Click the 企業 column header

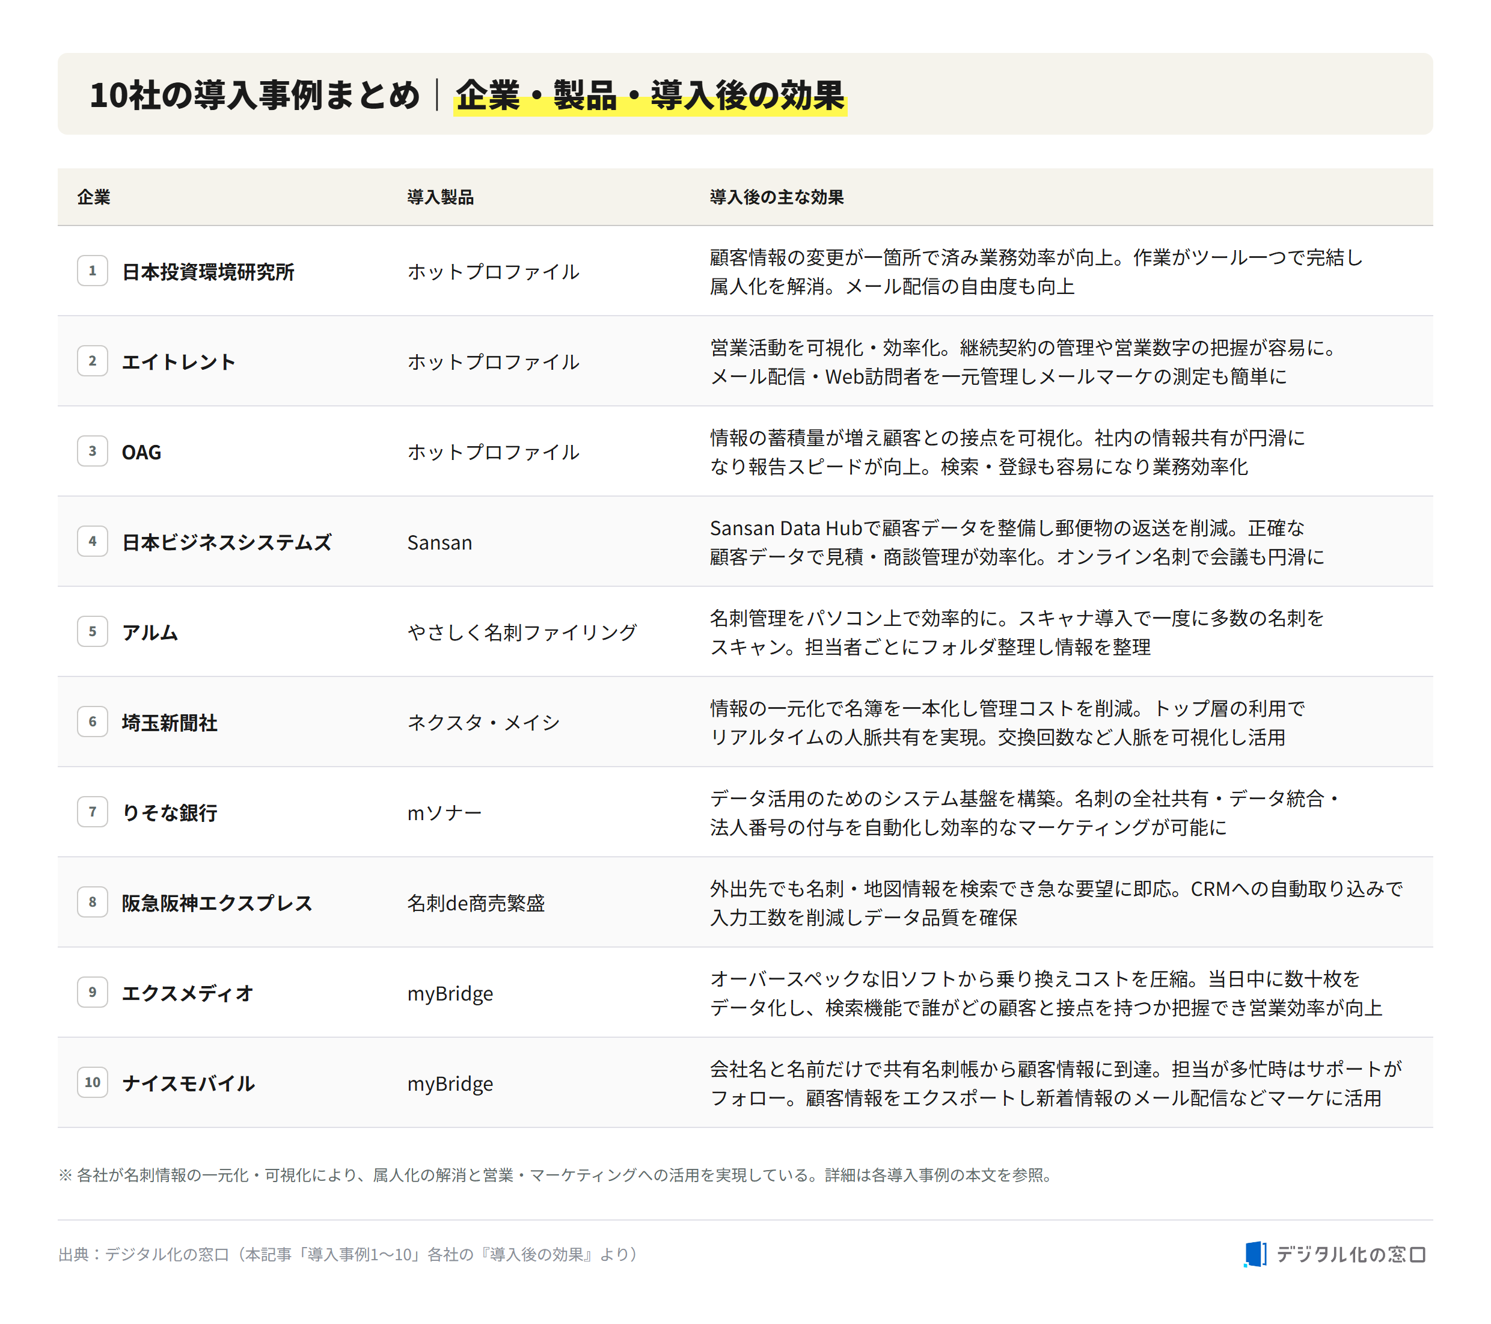[94, 197]
